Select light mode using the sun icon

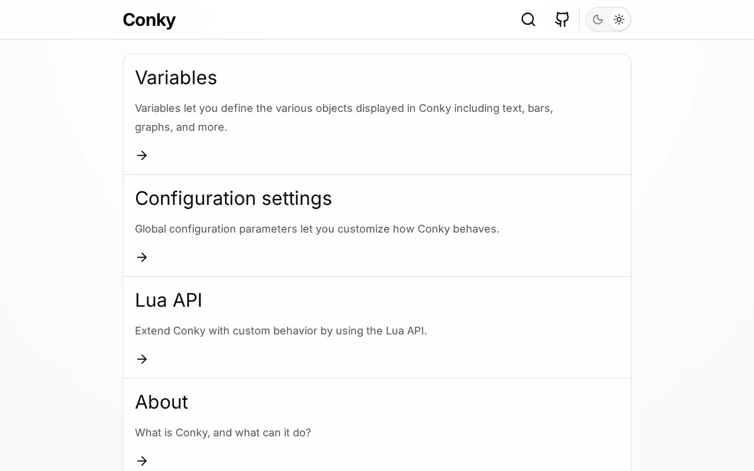click(619, 19)
